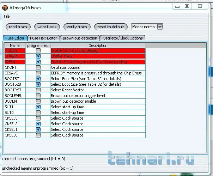Select the CKSEL3 name cell

pos(15,118)
